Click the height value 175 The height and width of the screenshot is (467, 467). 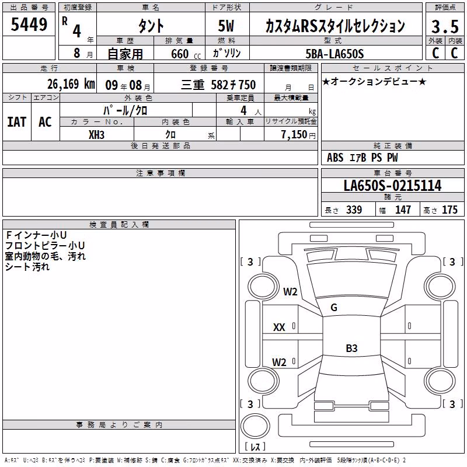449,210
